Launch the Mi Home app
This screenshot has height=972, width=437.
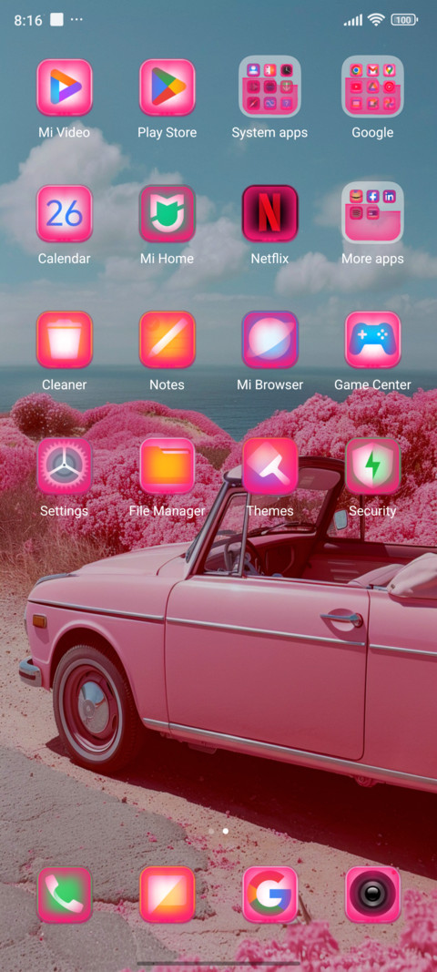click(x=167, y=213)
